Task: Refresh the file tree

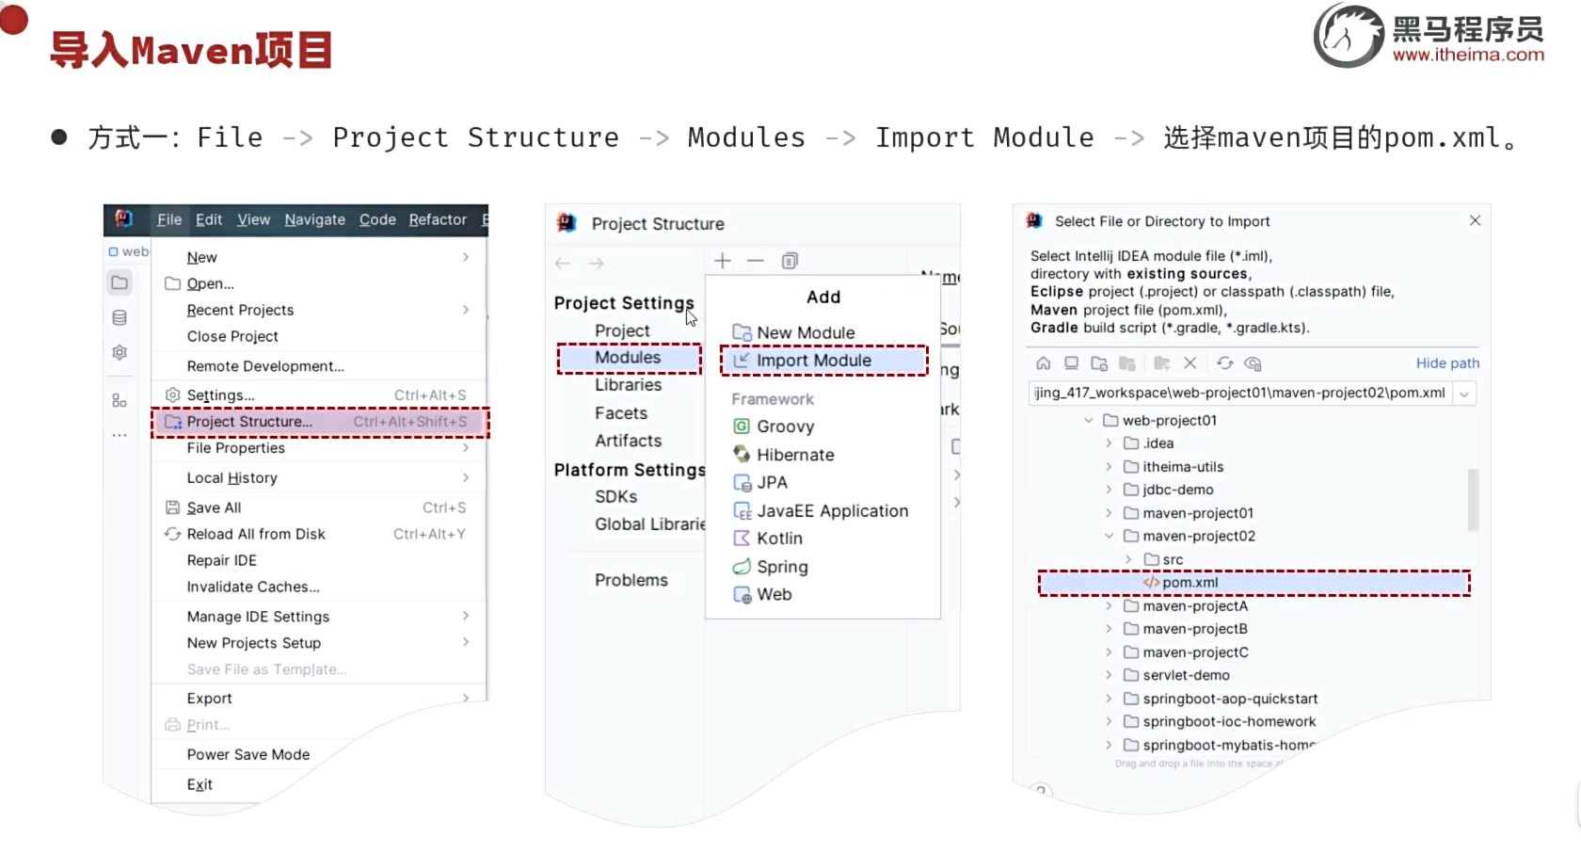Action: click(x=1224, y=363)
